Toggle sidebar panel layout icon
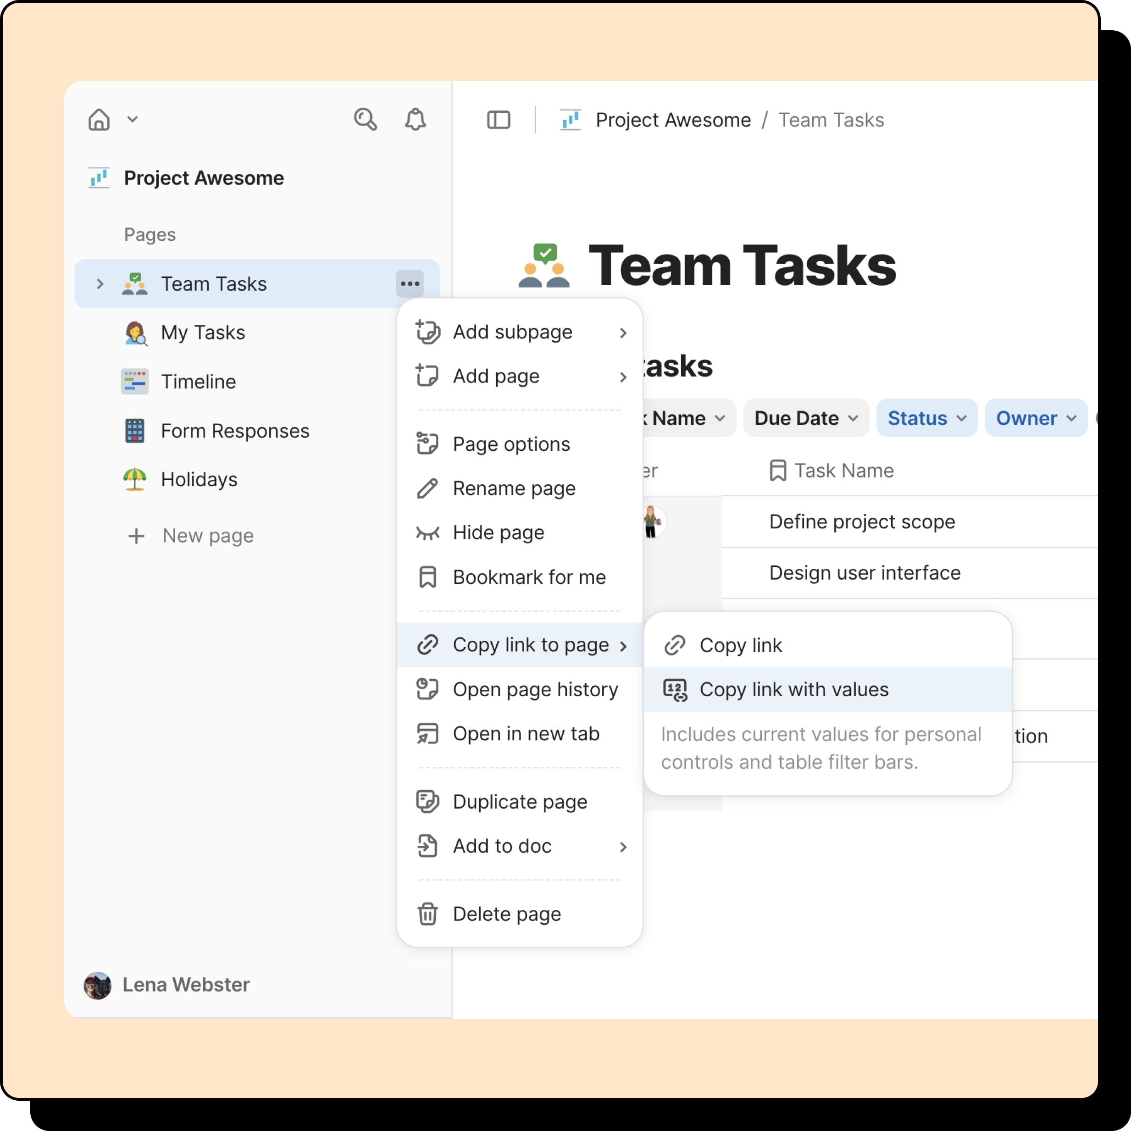1131x1131 pixels. tap(498, 119)
